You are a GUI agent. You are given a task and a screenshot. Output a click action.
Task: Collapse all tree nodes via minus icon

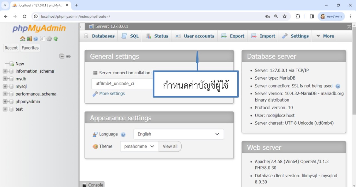pos(62,56)
